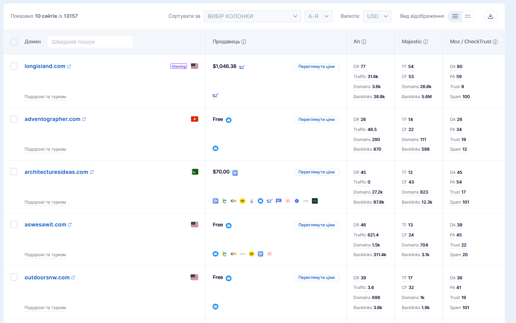Click the Домен column header
Image resolution: width=516 pixels, height=323 pixels.
coord(32,42)
